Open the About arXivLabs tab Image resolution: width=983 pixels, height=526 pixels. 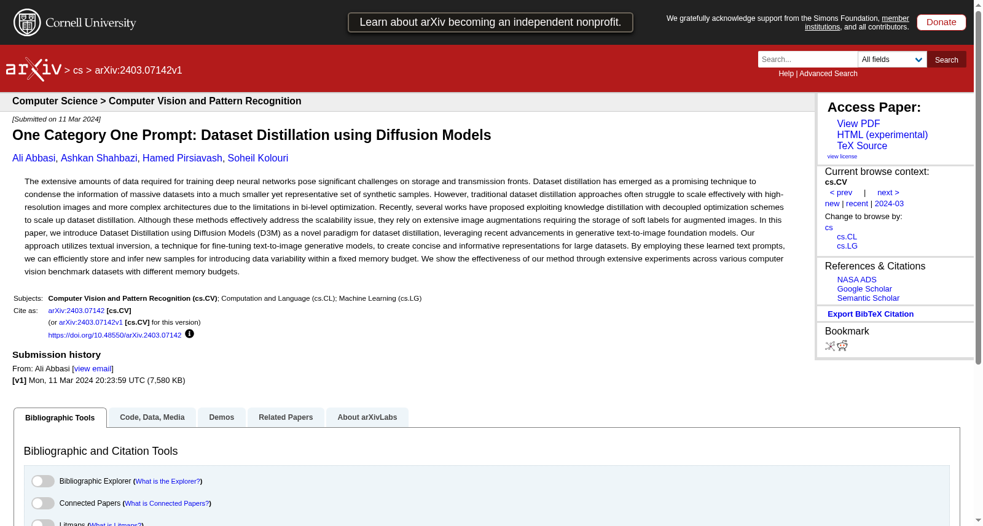click(367, 417)
